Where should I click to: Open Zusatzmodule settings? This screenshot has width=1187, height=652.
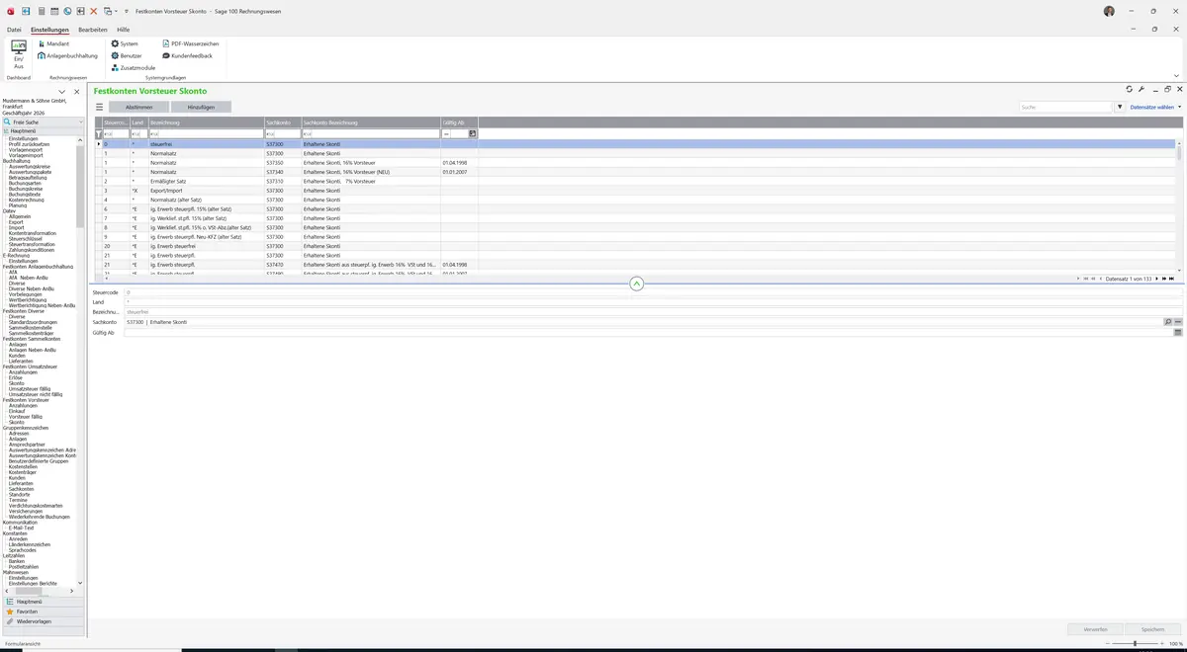134,67
